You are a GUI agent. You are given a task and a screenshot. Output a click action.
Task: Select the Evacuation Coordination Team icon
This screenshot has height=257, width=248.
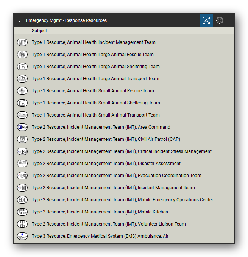click(x=22, y=176)
